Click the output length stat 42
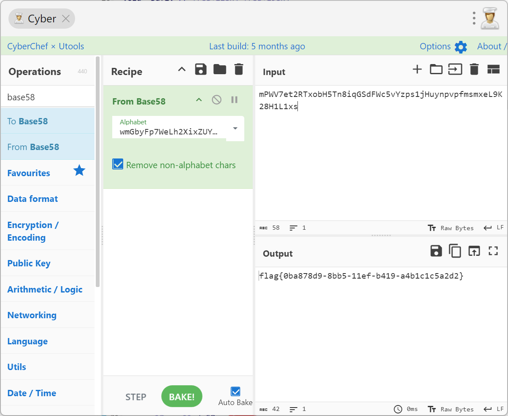508x416 pixels. (270, 409)
